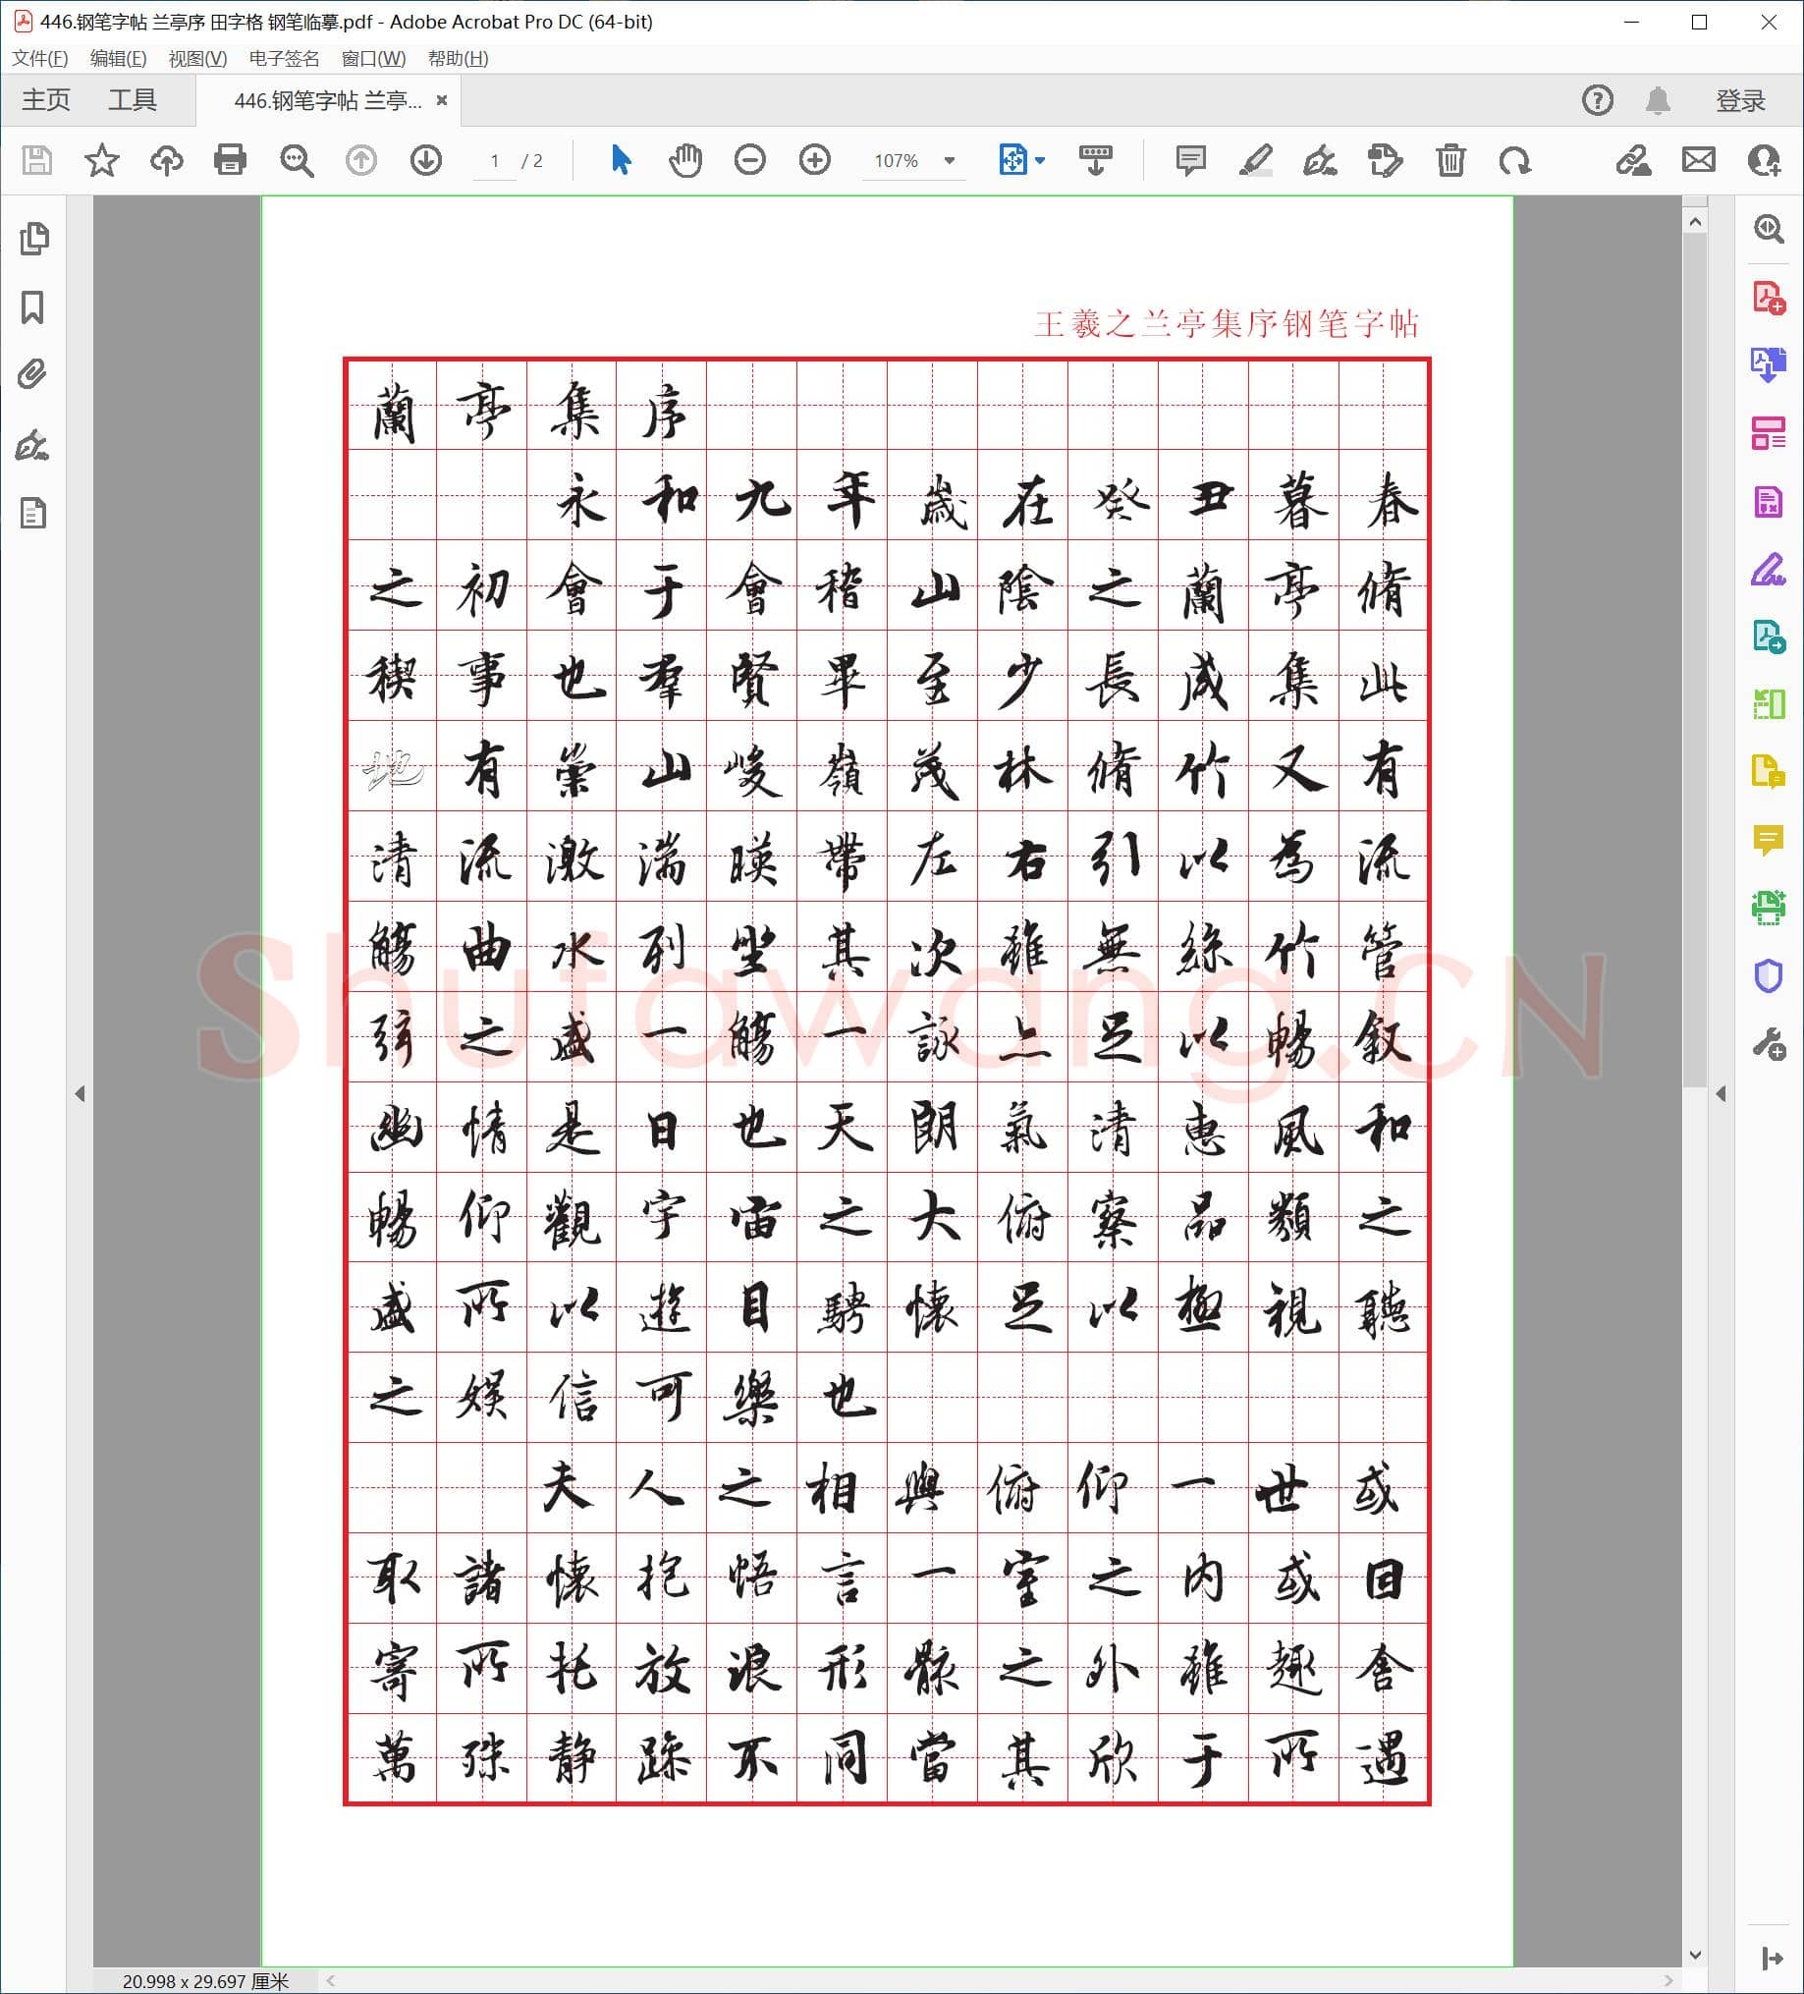Open the Comment sticky note tool
This screenshot has width=1804, height=1994.
pos(1190,160)
